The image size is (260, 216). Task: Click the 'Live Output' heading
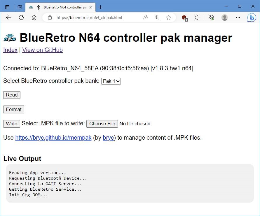[x=22, y=159]
